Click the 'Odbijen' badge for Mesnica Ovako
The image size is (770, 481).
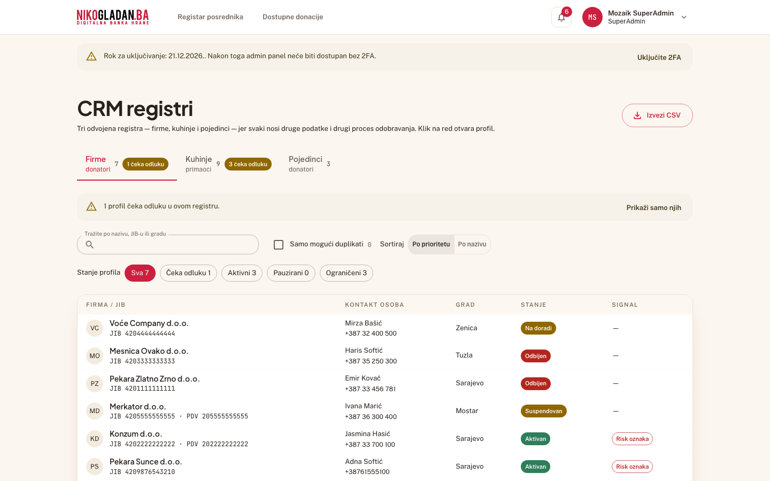[535, 356]
